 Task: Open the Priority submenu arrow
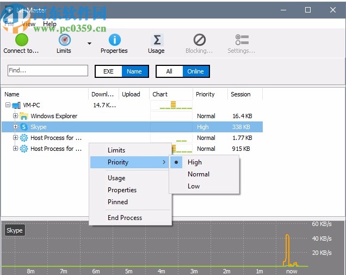tap(164, 162)
